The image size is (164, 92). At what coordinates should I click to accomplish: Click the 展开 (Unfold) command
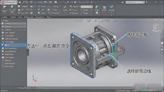click(14, 45)
